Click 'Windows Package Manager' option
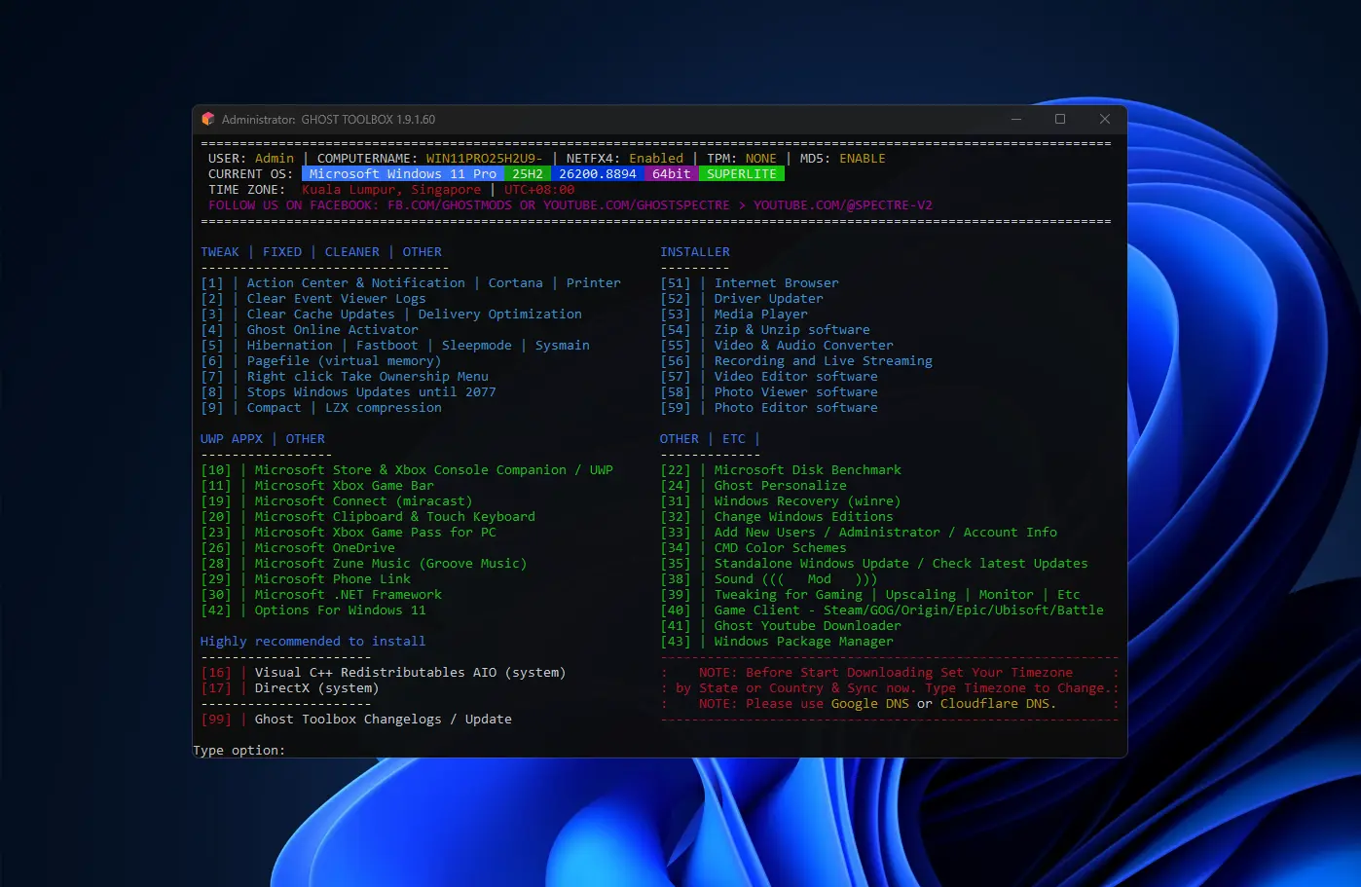1361x887 pixels. (804, 642)
